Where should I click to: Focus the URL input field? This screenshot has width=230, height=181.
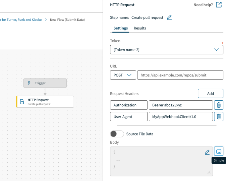tap(180, 75)
